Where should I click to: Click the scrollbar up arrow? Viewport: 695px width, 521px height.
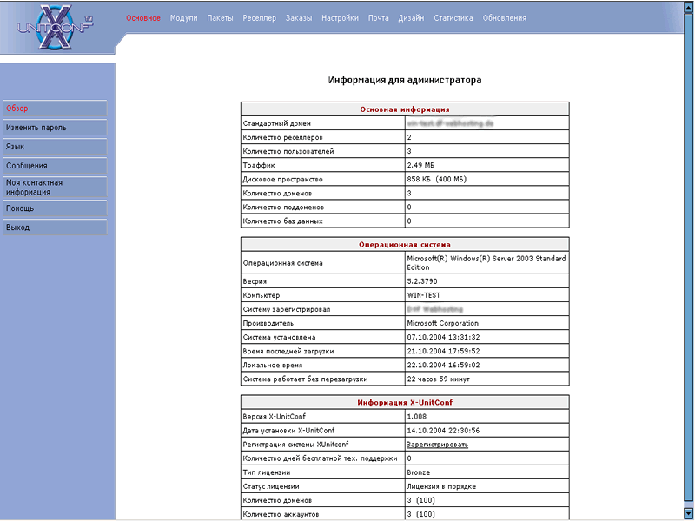[x=689, y=7]
